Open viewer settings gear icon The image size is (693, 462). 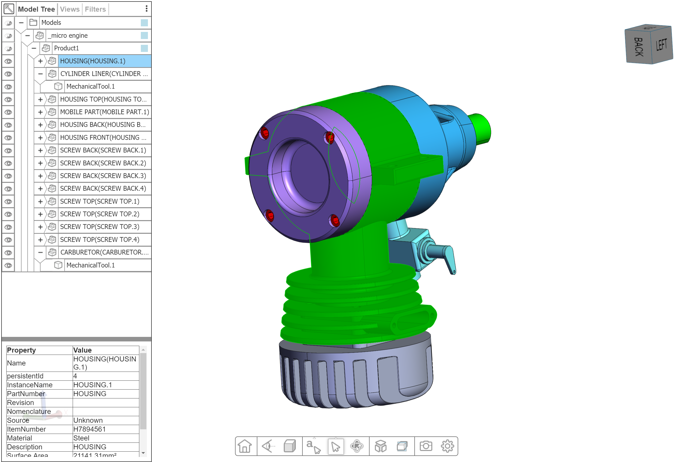click(447, 446)
